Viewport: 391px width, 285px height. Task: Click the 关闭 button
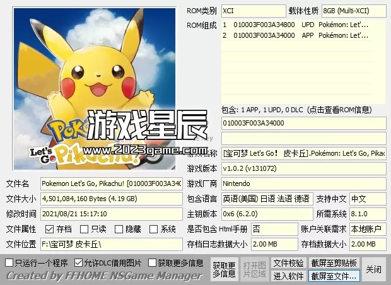pyautogui.click(x=373, y=269)
